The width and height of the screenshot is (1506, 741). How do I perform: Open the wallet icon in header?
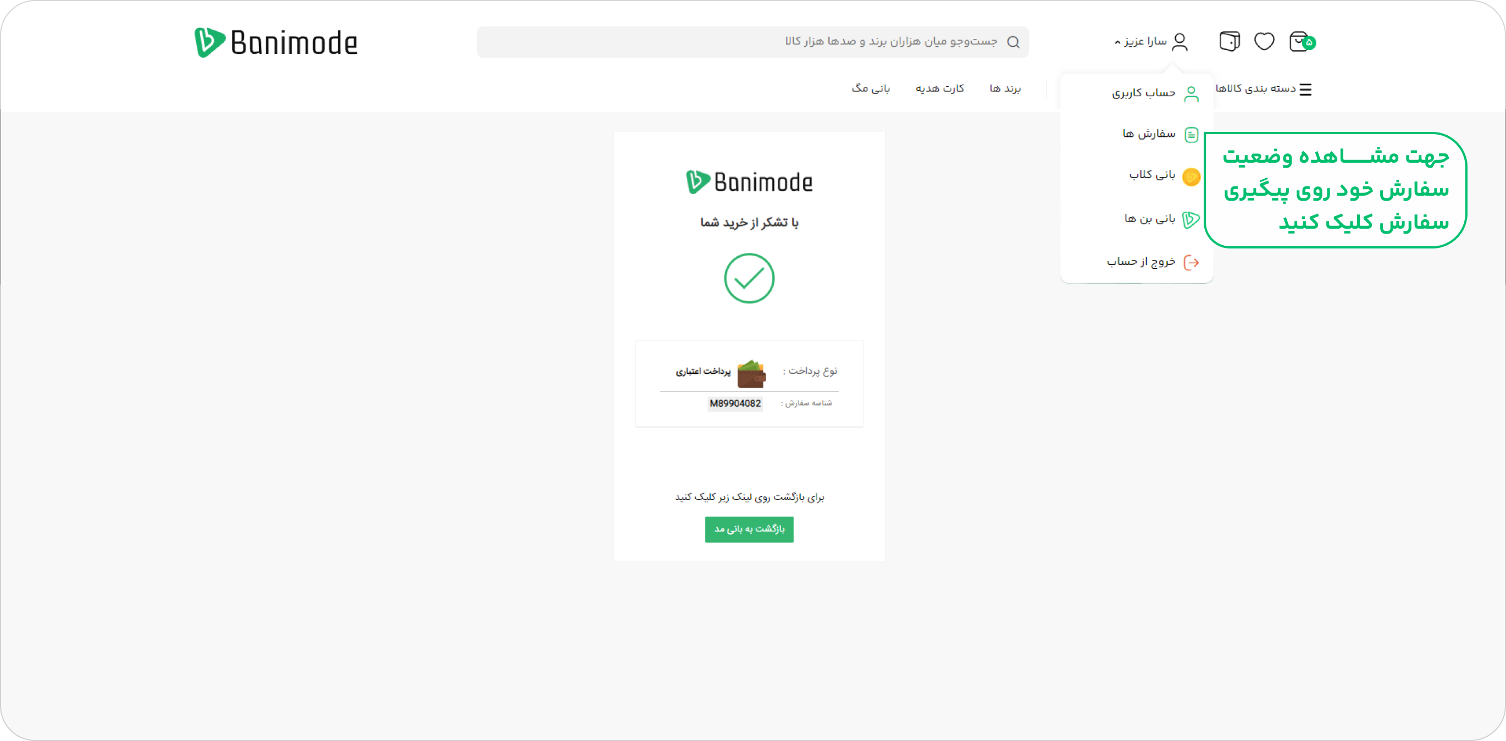click(x=1230, y=42)
